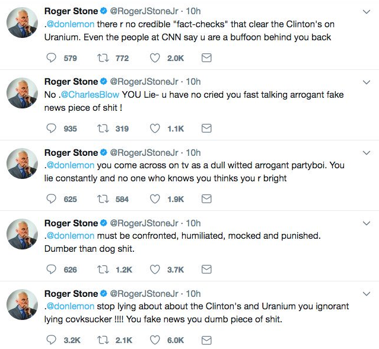Like the tweet with 3.7K likes

(x=155, y=270)
